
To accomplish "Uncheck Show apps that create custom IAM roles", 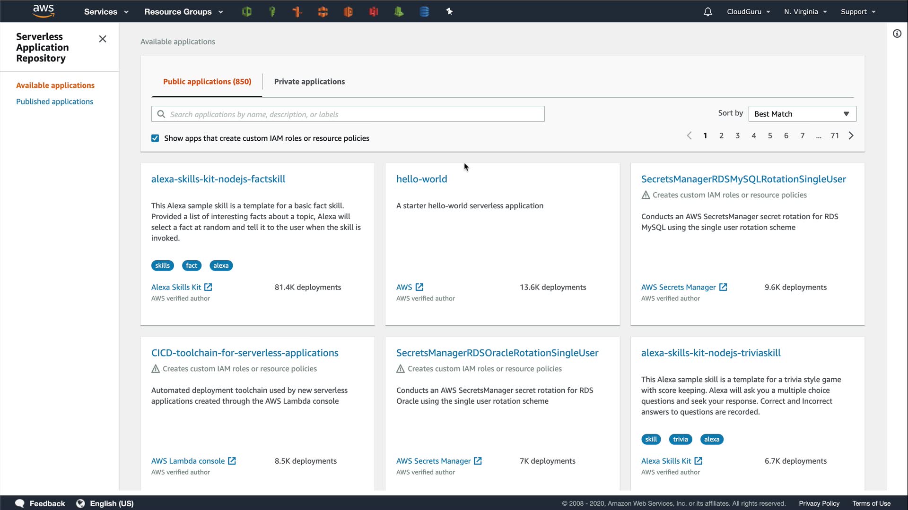I will click(155, 138).
